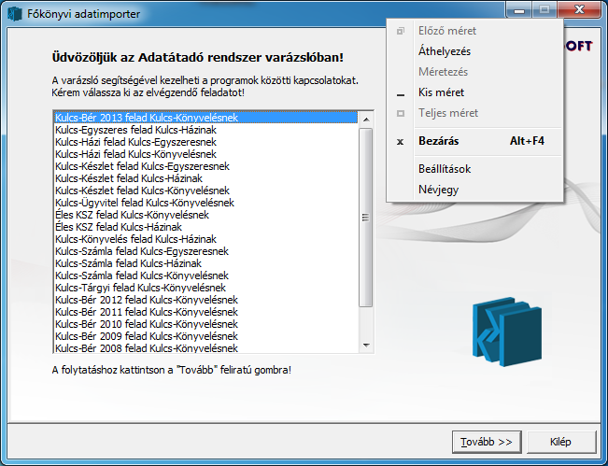The width and height of the screenshot is (608, 466).
Task: Select Kulcs-Bér 2008 felad Kulcs-Könyvelésnek
Action: pyautogui.click(x=205, y=347)
